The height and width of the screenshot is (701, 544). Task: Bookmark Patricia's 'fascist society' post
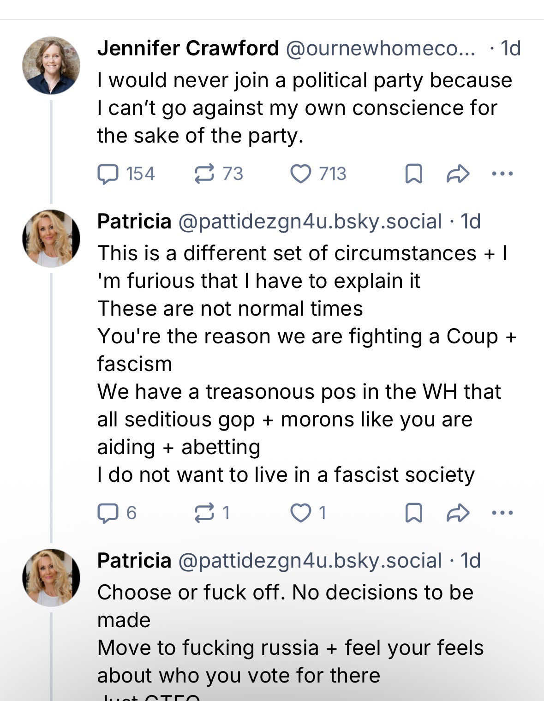coord(413,513)
